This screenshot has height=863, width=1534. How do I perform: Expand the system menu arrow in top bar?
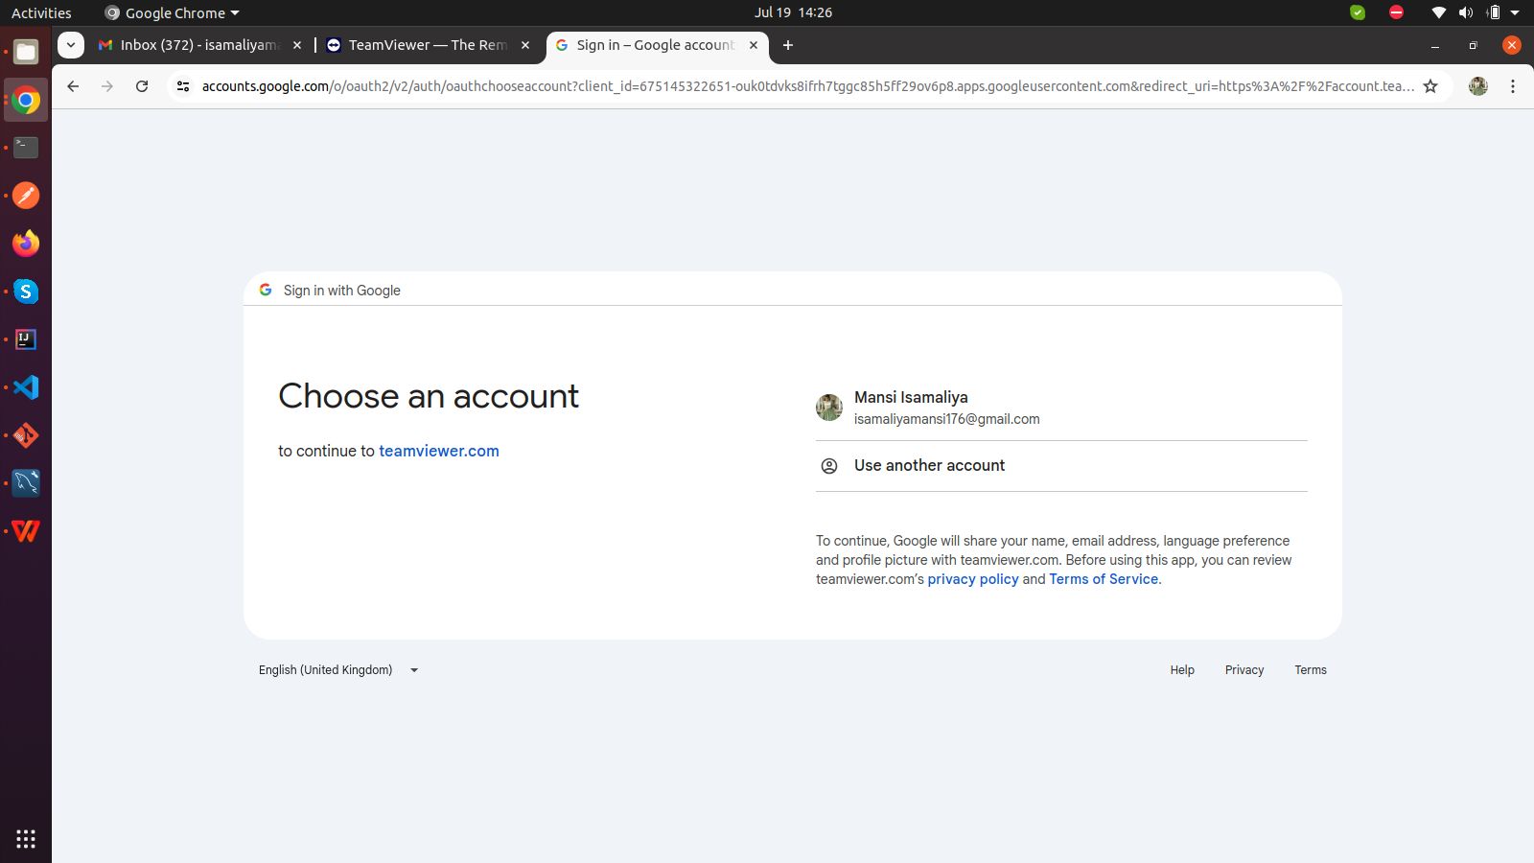pyautogui.click(x=1516, y=12)
